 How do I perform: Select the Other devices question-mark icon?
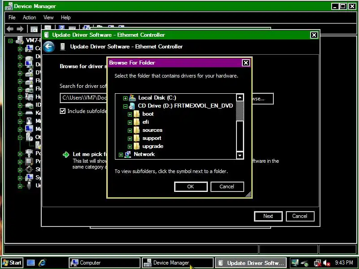pos(29,137)
